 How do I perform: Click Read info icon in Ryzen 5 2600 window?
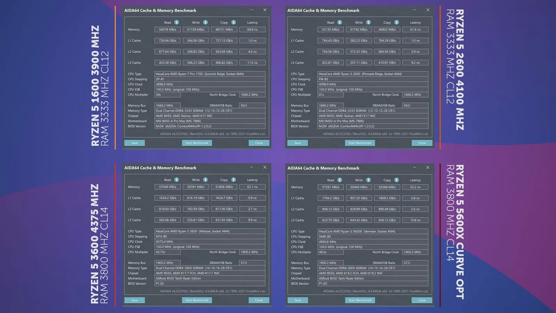coord(340,22)
